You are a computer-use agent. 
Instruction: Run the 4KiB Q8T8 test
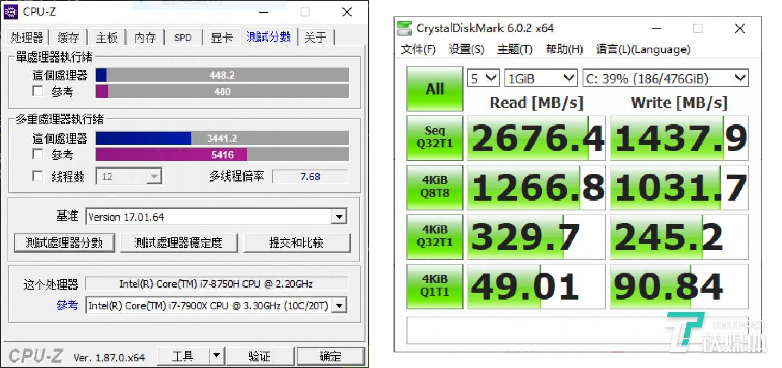pos(435,187)
